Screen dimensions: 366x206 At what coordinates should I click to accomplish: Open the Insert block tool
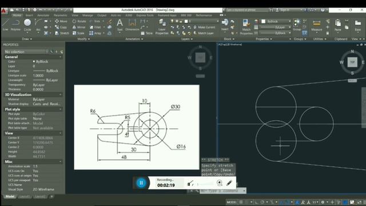coord(225,25)
